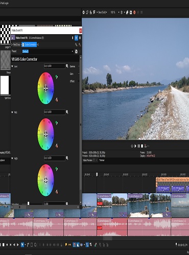The image size is (189, 255).
Task: Open the 100% preview zoom dropdown
Action: (x=114, y=12)
